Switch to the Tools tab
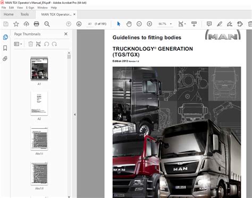Screen dimensions: 252x198 coord(24,14)
